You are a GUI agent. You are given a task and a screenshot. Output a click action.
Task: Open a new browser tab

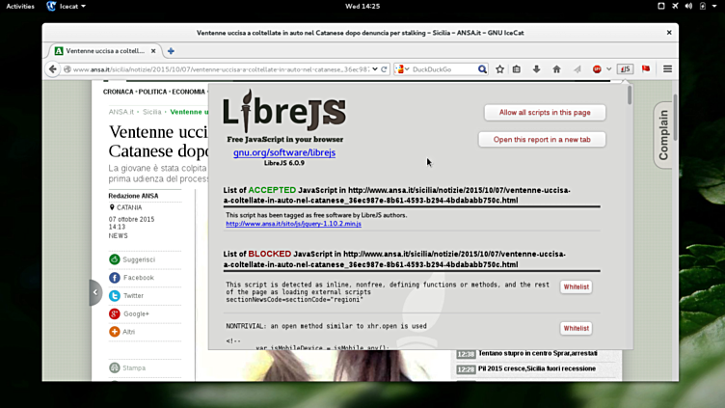tap(171, 50)
